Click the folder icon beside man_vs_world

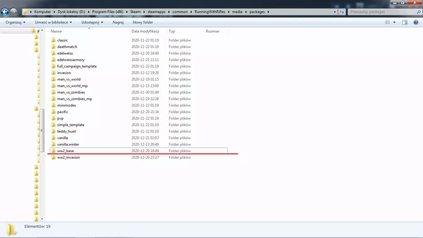(x=53, y=79)
